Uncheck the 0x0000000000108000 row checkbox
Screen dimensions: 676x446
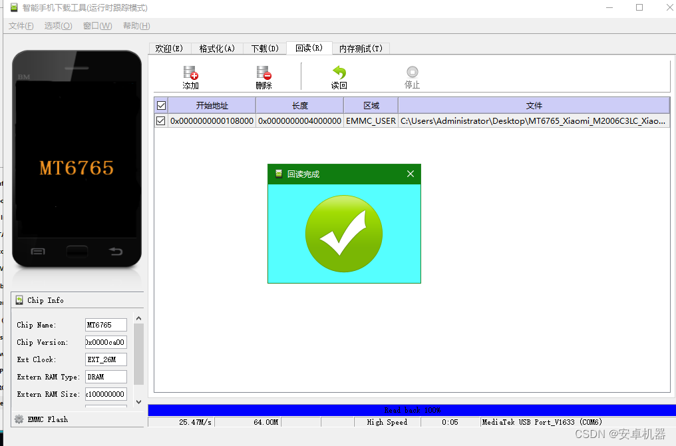click(161, 120)
